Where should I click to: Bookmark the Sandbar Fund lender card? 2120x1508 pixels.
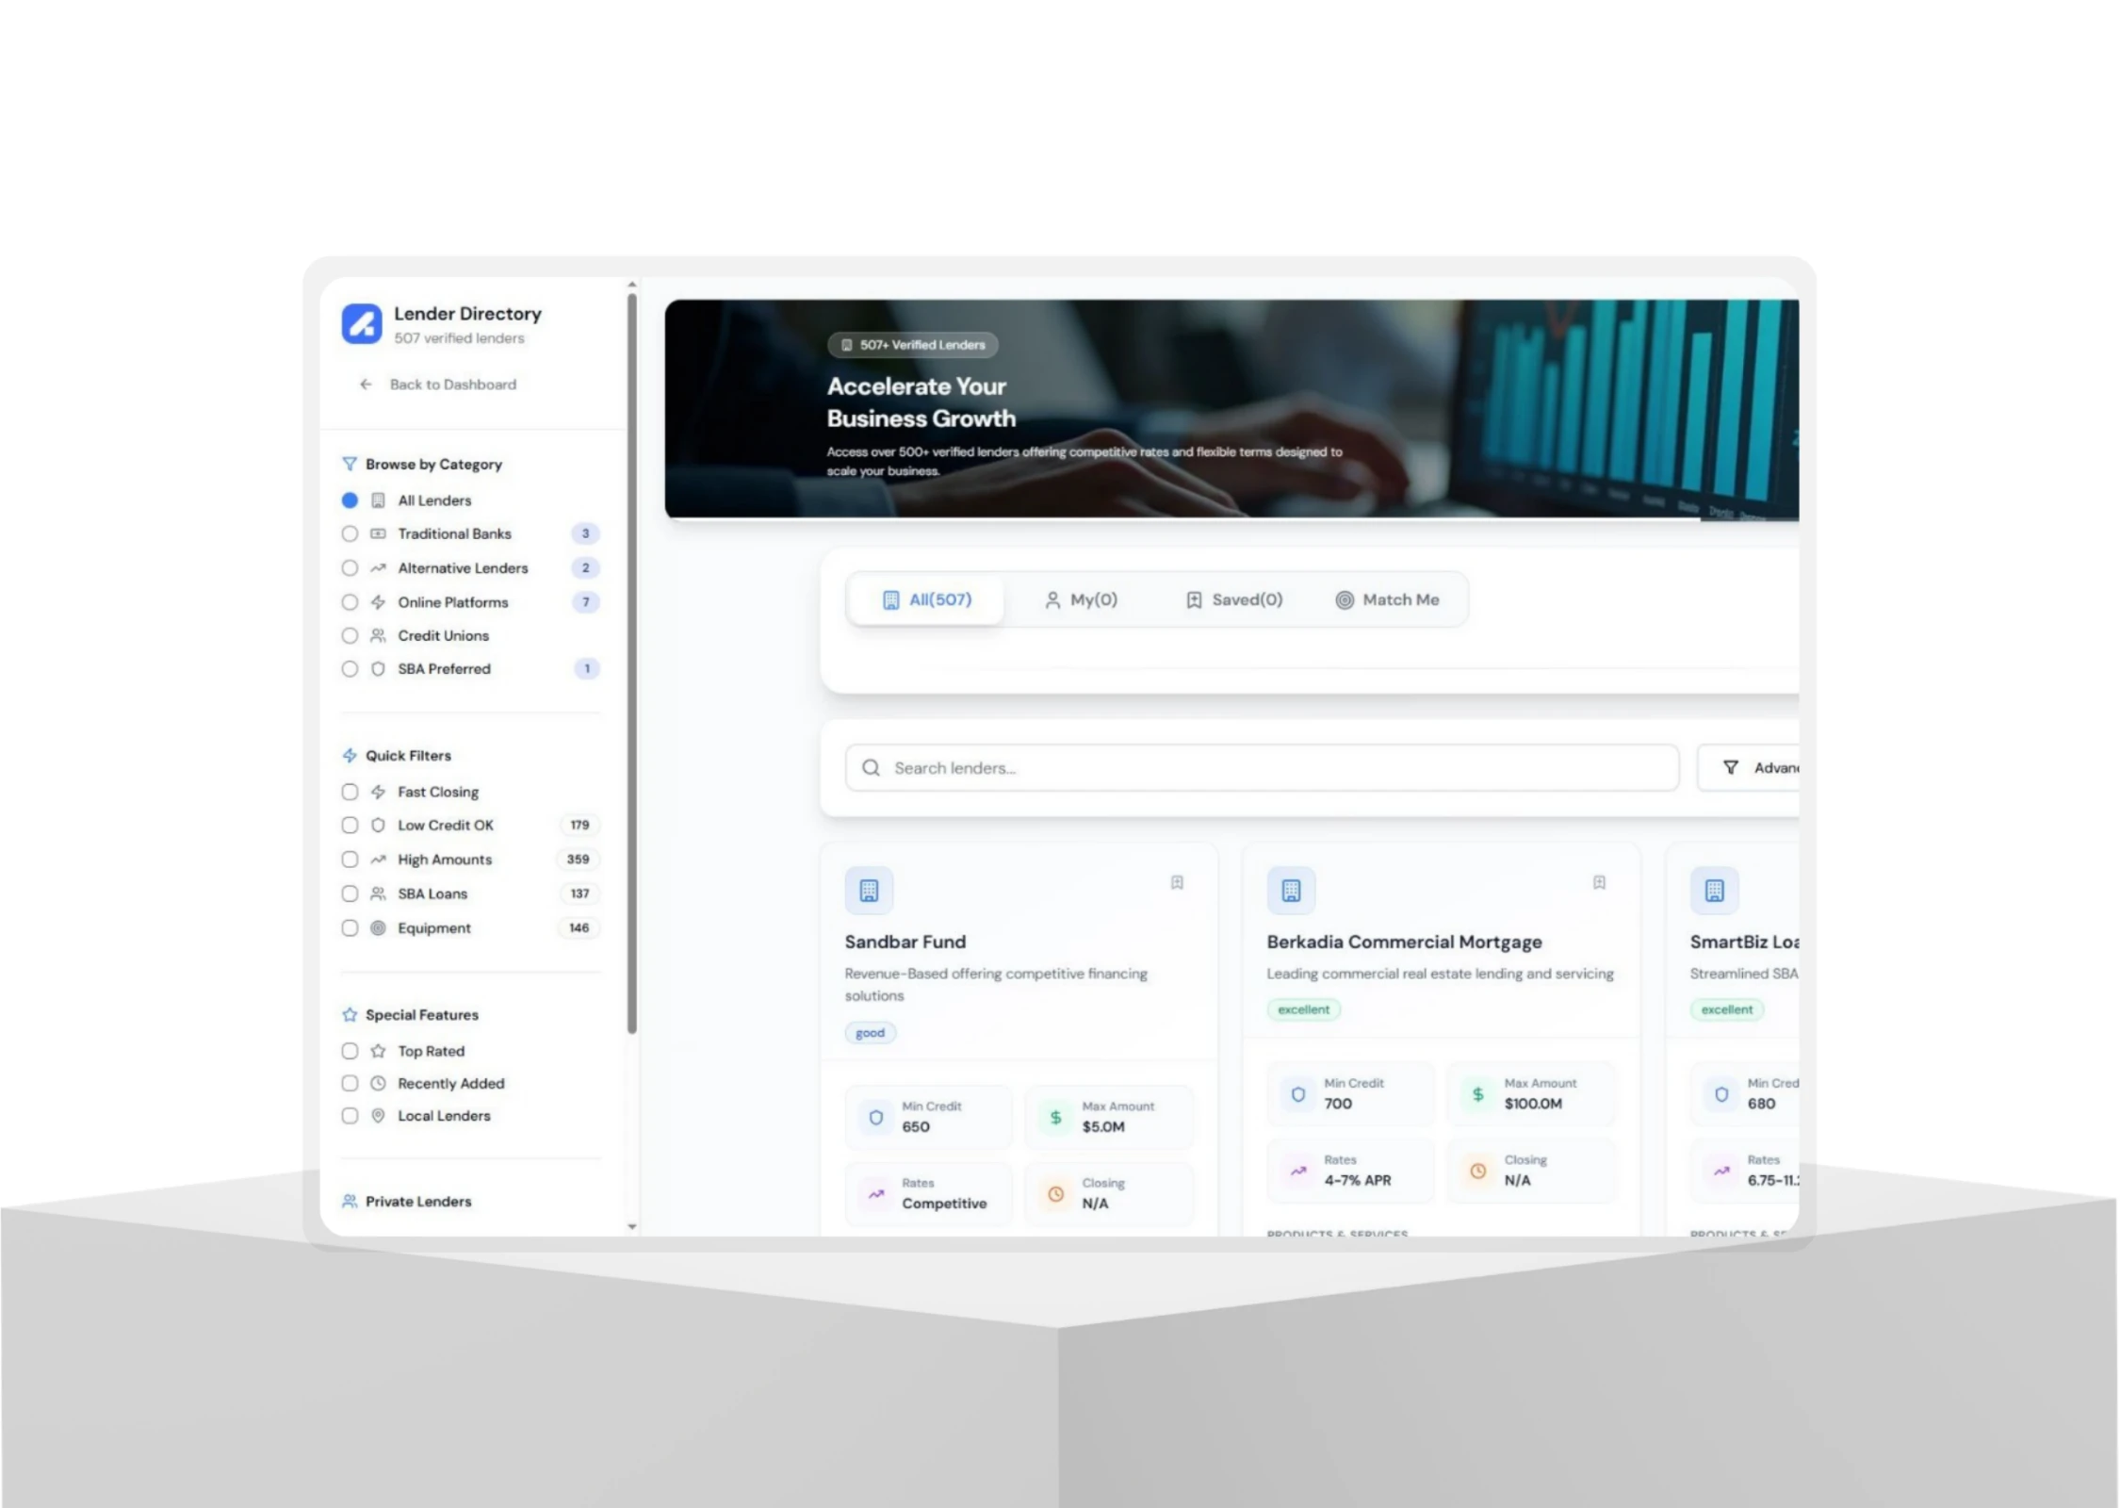pos(1177,882)
